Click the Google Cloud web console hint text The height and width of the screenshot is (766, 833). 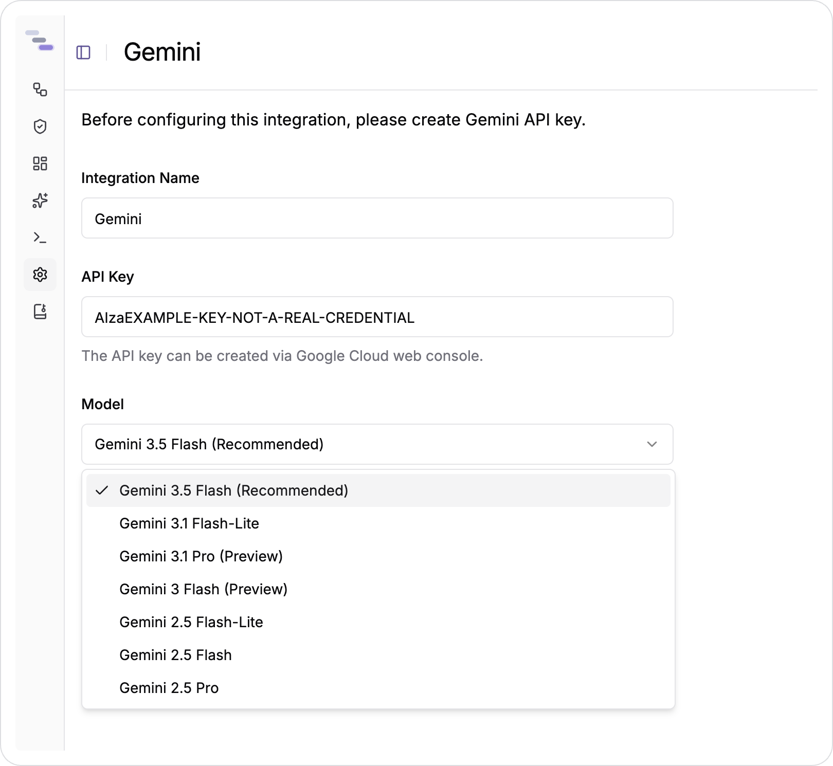[282, 356]
